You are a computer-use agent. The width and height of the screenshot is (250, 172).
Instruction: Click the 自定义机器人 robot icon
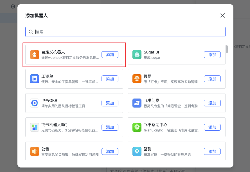click(x=35, y=55)
